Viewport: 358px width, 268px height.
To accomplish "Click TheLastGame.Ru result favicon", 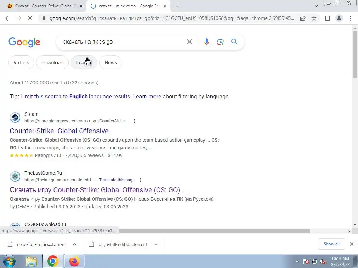I will [x=15, y=177].
